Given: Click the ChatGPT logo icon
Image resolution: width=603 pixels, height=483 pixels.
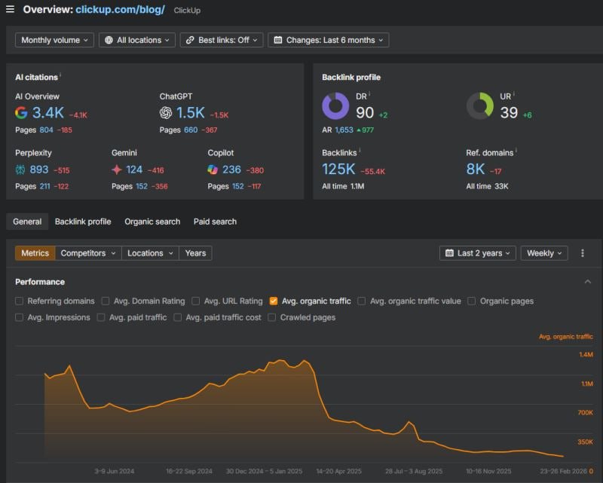Looking at the screenshot, I should pos(166,113).
